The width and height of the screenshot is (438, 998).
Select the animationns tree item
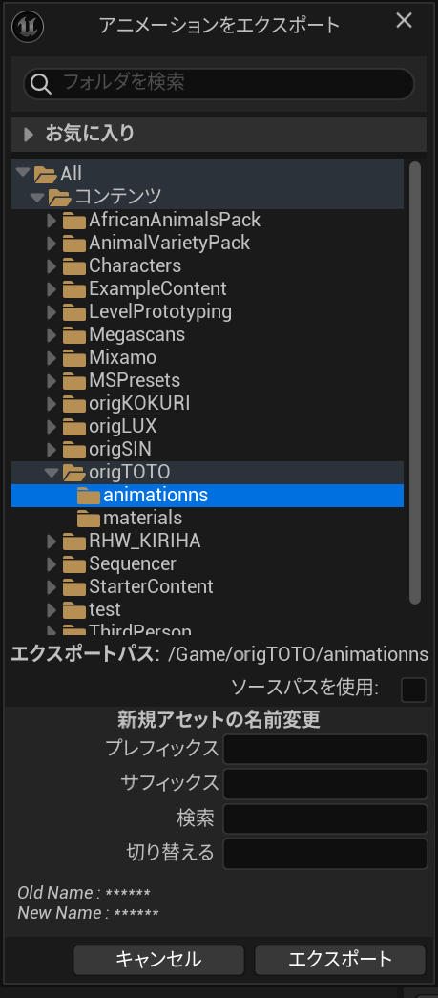207,496
